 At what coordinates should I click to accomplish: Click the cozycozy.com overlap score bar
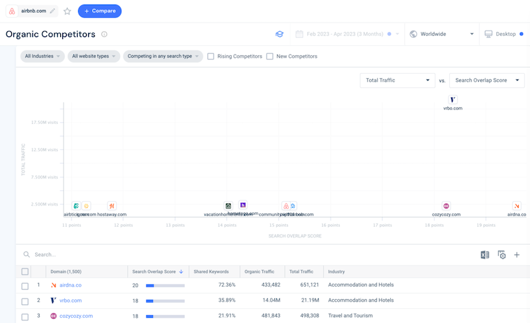pyautogui.click(x=165, y=316)
